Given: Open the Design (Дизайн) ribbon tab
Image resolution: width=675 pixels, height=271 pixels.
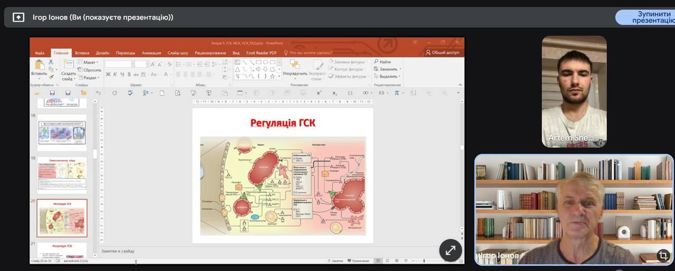Looking at the screenshot, I should 103,53.
